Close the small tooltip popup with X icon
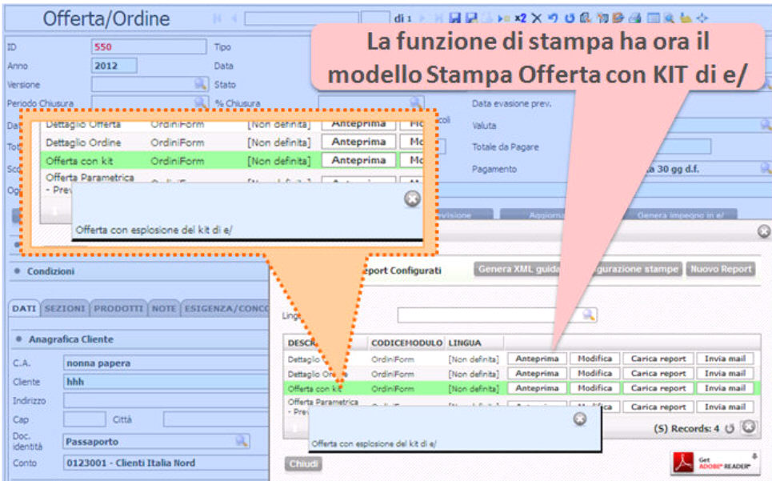The height and width of the screenshot is (481, 772). coord(580,419)
